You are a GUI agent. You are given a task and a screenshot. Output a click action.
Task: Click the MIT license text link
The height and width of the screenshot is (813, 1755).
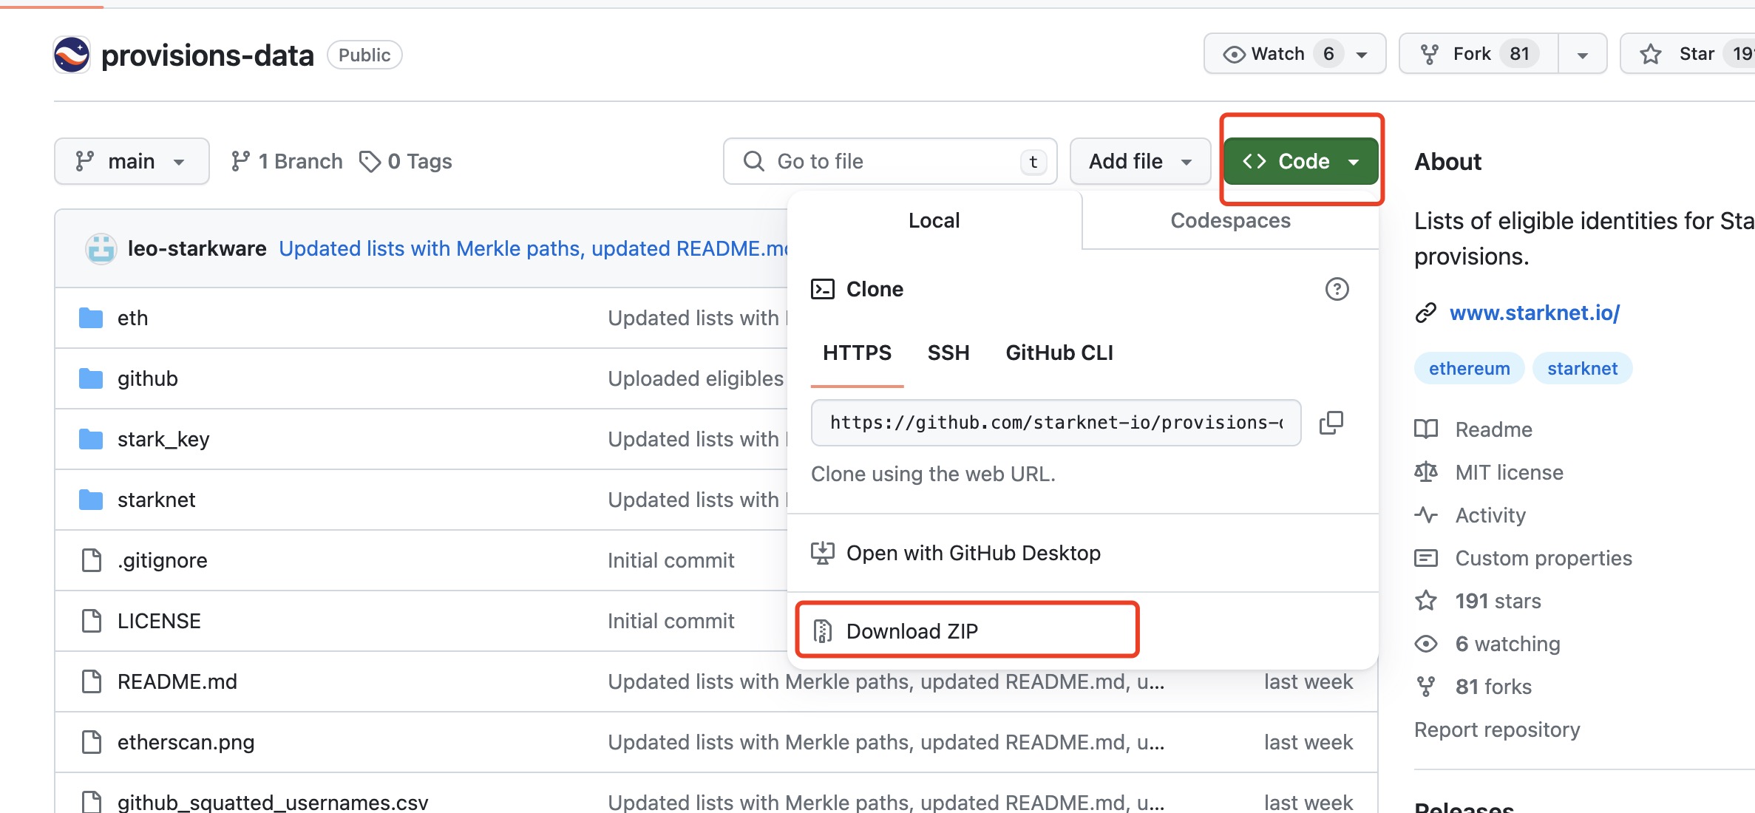coord(1509,472)
